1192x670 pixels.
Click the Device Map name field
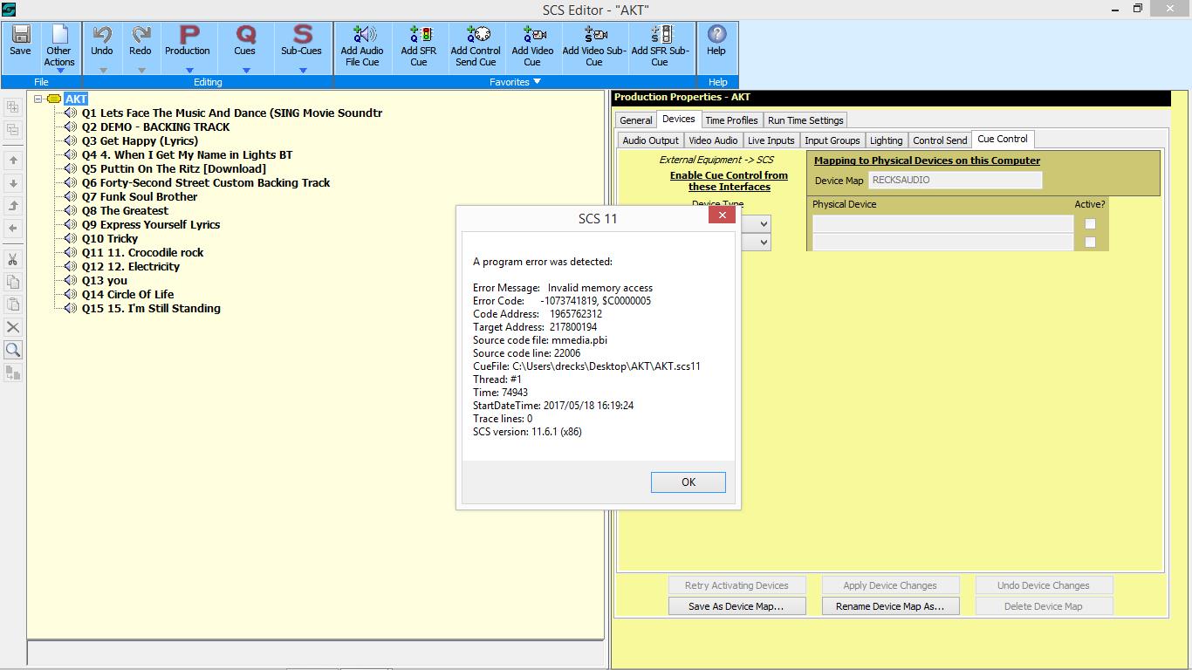click(x=955, y=180)
